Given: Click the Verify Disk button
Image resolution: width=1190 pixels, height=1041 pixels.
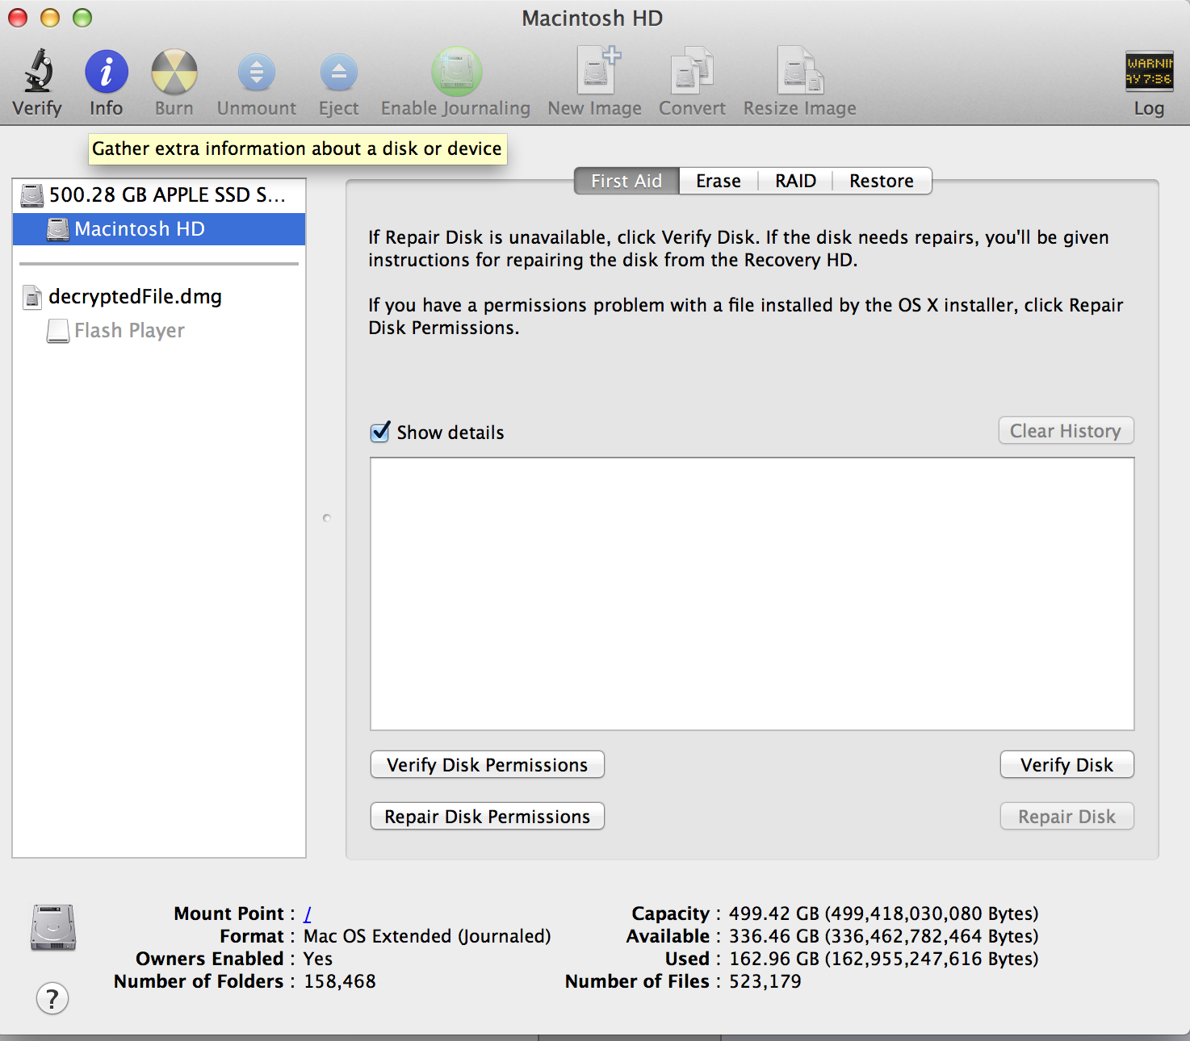Looking at the screenshot, I should pyautogui.click(x=1066, y=765).
